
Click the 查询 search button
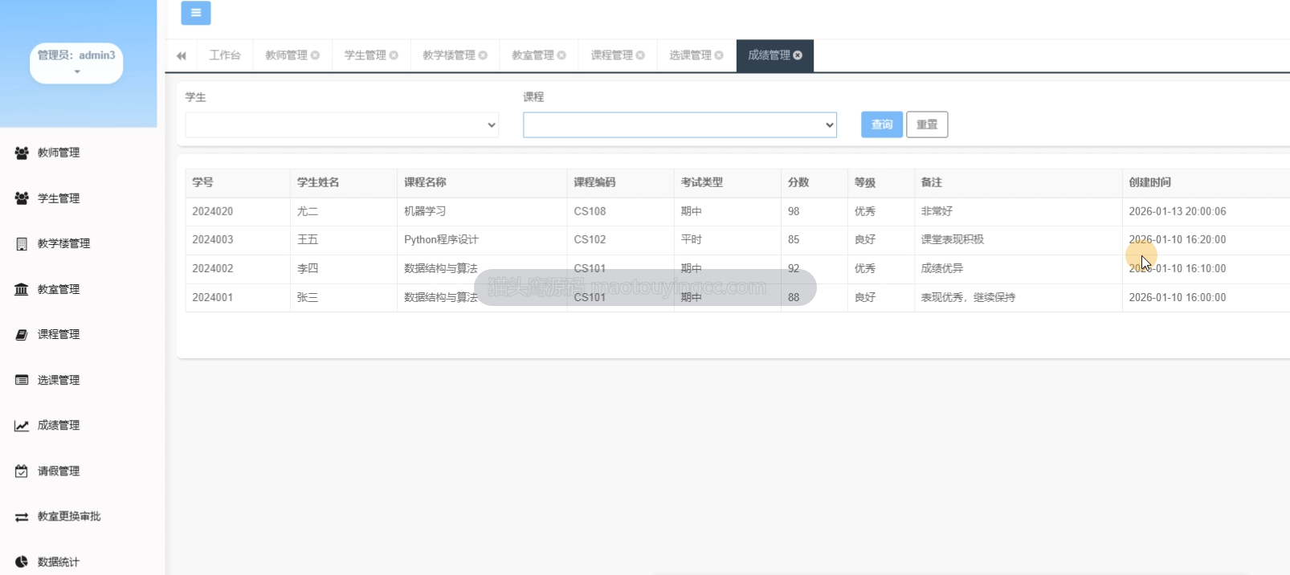point(882,124)
